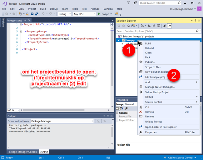Click the Pending Changes Filter clock icon

[142, 26]
